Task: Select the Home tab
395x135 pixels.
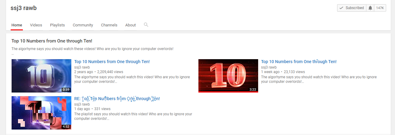Action: (x=17, y=25)
